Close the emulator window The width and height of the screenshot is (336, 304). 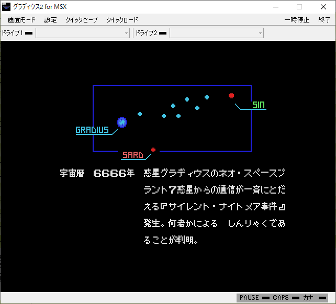point(323,7)
